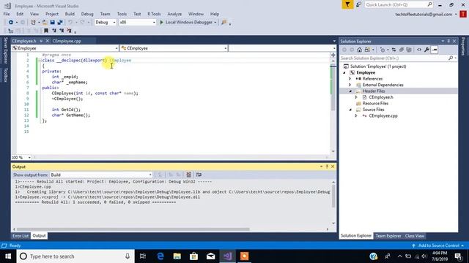Click the notifications filter flag icon
Image resolution: width=469 pixels, height=263 pixels.
(347, 4)
